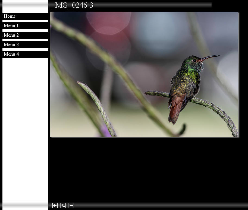This screenshot has width=248, height=210.
Task: Open Menu 2 from the navigation
Action: [x=11, y=35]
